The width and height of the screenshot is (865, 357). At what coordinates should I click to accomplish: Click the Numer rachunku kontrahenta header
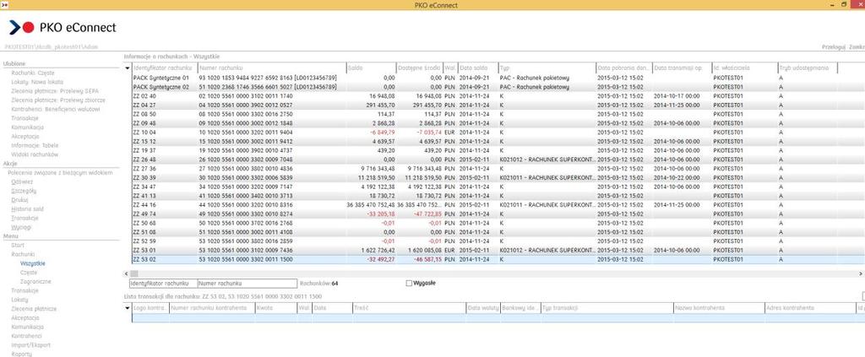coord(212,308)
